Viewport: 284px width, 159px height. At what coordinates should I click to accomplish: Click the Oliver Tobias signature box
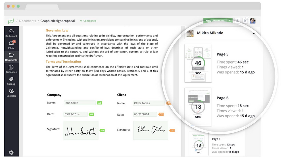[151, 130]
